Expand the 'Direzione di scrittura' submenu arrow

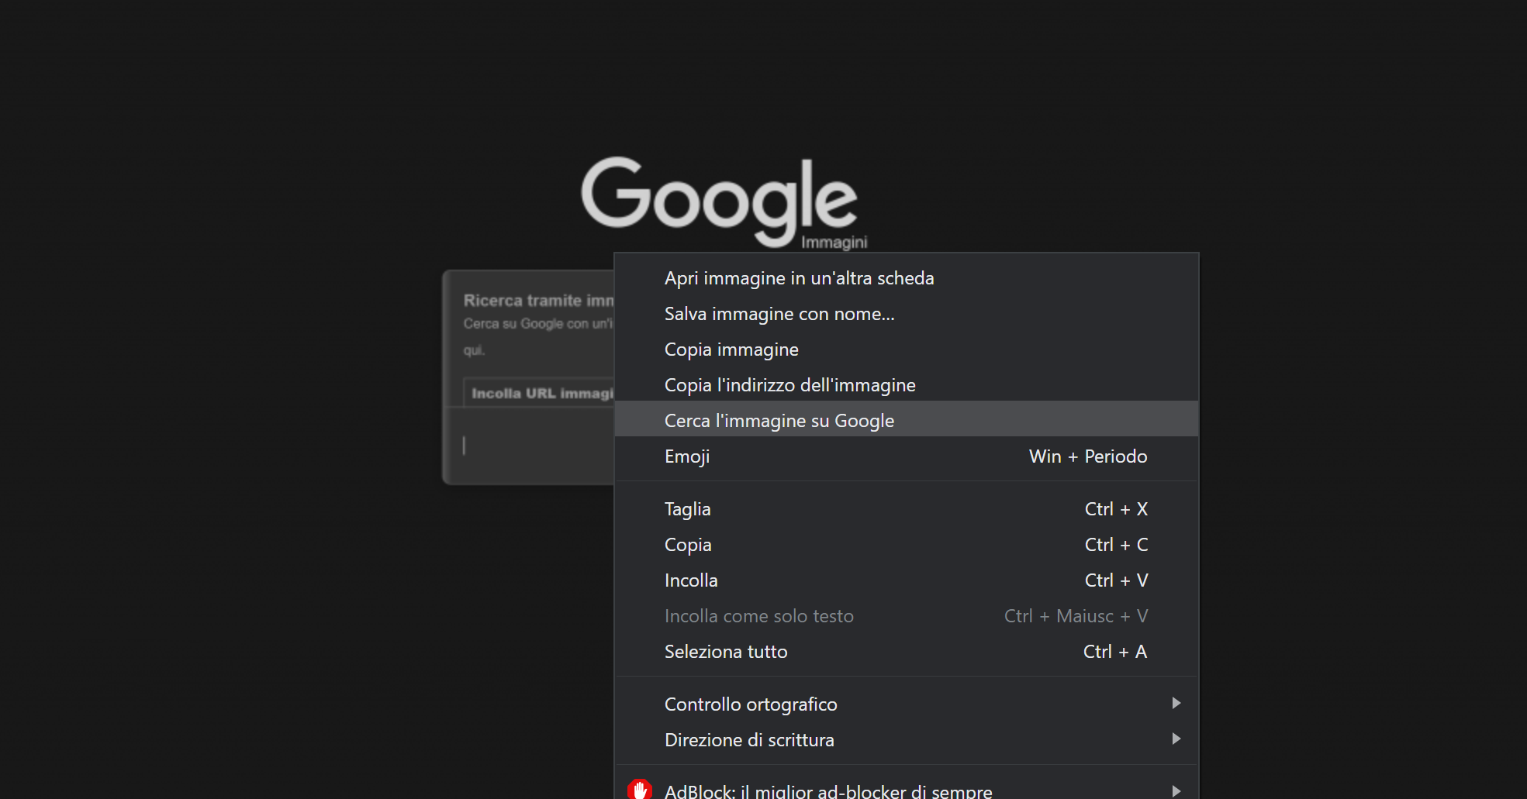pyautogui.click(x=1177, y=739)
